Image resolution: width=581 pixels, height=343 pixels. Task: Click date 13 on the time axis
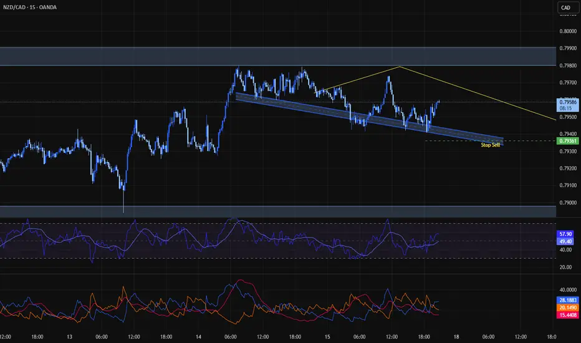tap(69, 337)
